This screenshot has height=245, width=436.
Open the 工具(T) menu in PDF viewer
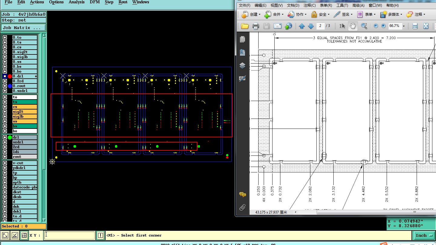pos(342,5)
